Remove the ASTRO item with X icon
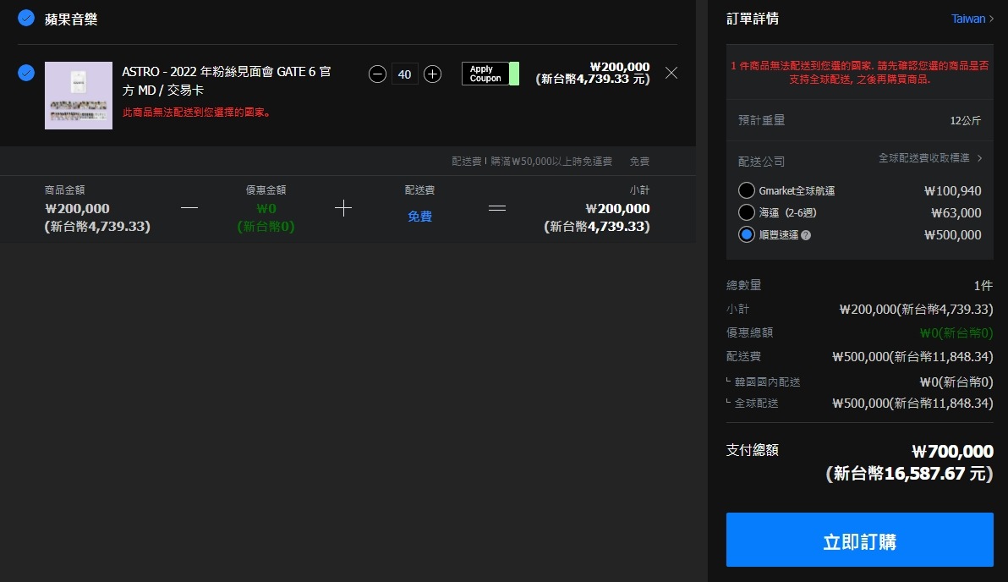Image resolution: width=1008 pixels, height=582 pixels. coord(671,73)
